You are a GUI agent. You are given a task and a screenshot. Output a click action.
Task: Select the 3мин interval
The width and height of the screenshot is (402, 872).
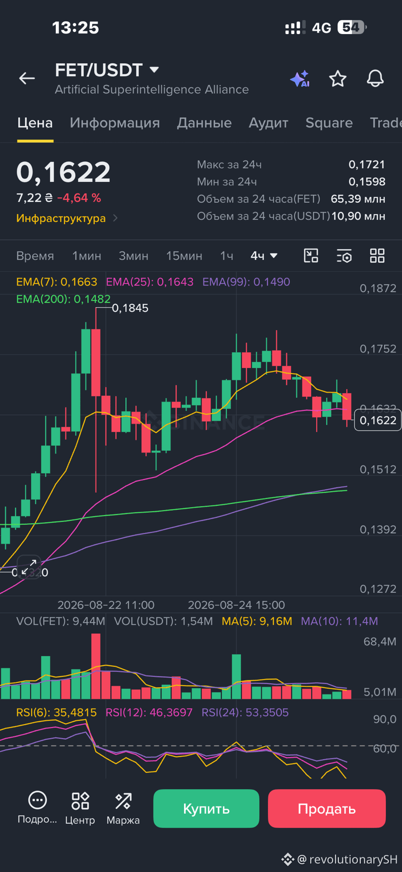[134, 256]
